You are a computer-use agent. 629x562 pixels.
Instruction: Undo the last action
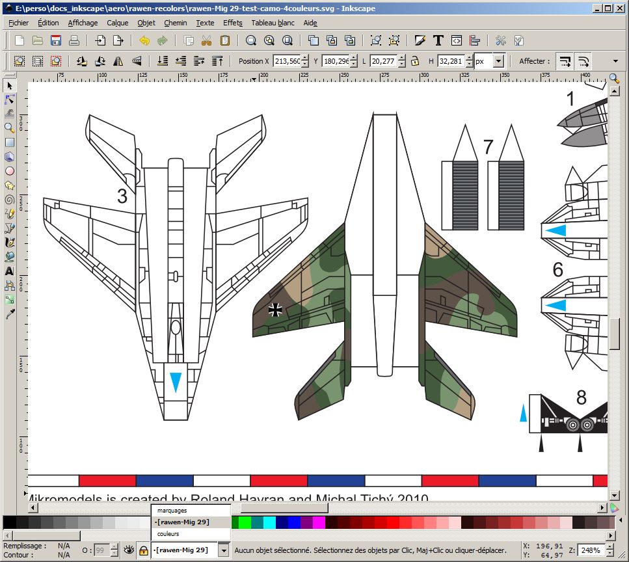(x=144, y=40)
